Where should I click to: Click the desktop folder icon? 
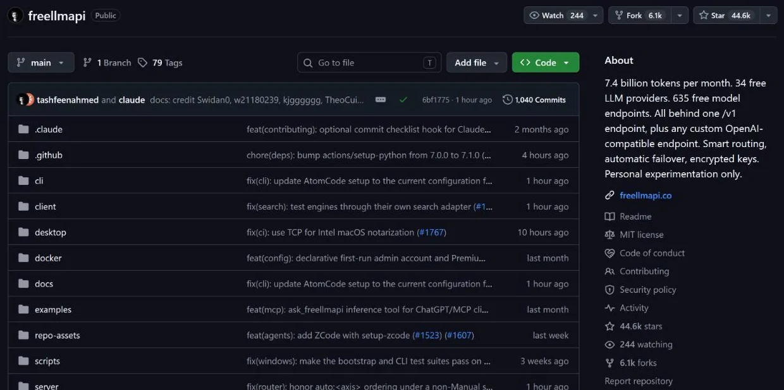coord(24,232)
